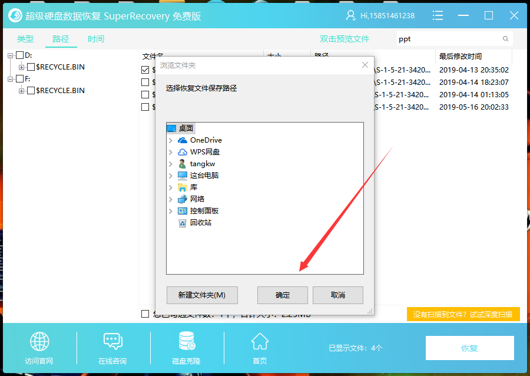Check file row dated 2019-04-14 01:13:05

145,95
